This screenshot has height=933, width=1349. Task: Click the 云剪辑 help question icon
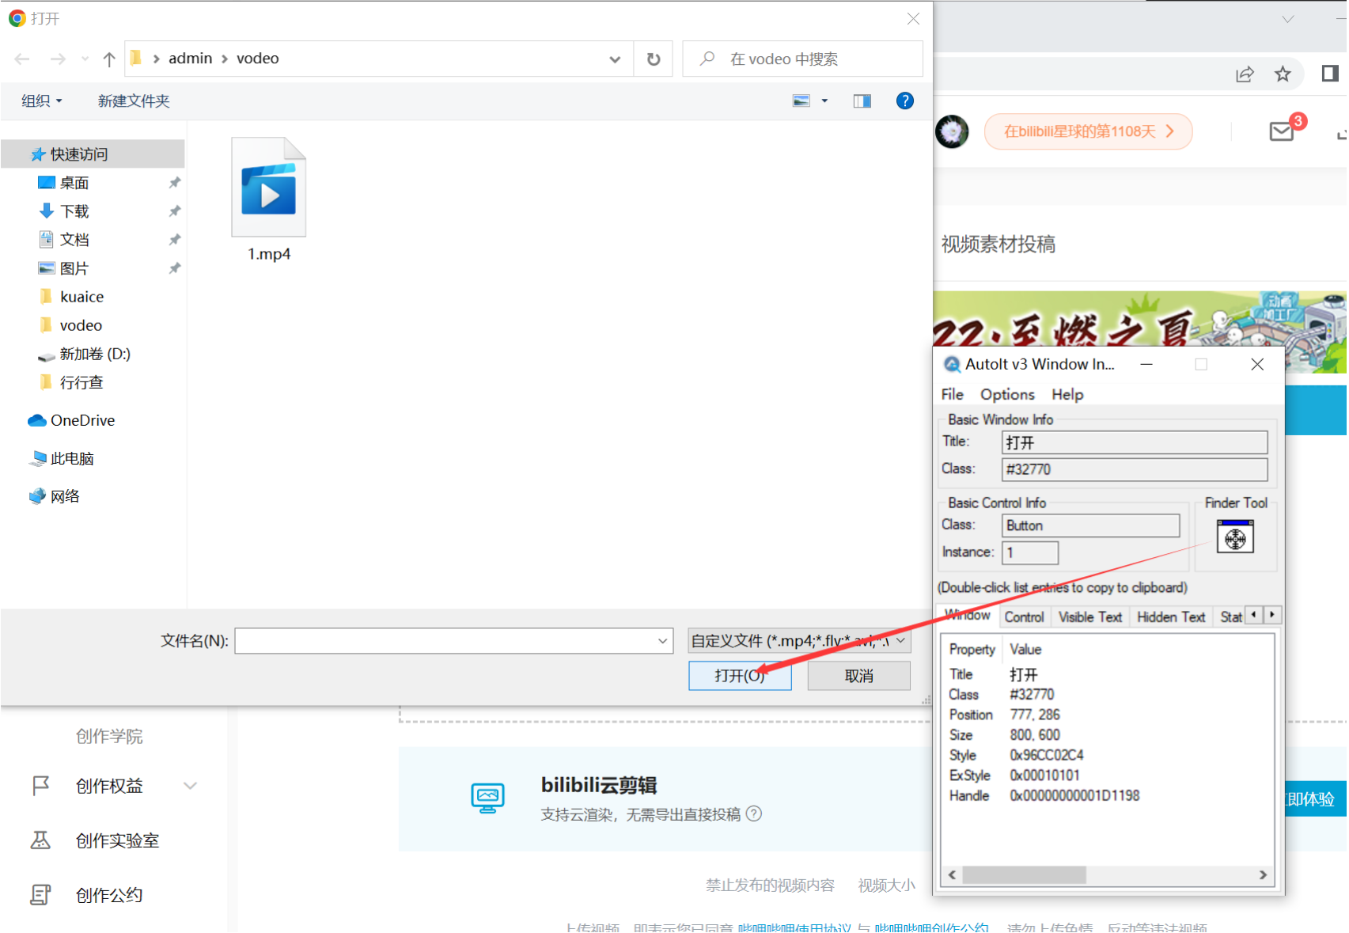754,814
